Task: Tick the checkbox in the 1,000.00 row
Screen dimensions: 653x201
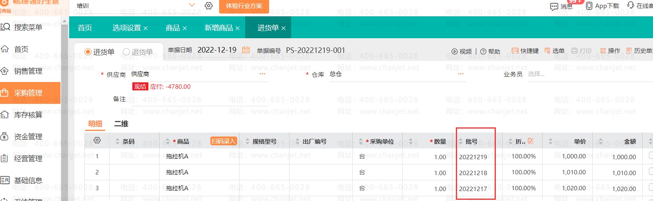Action: 651,156
